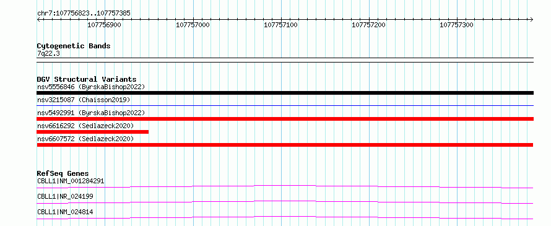This screenshot has height=226, width=551.
Task: Click the chr7:107756823..107757385 region label
Action: (84, 13)
